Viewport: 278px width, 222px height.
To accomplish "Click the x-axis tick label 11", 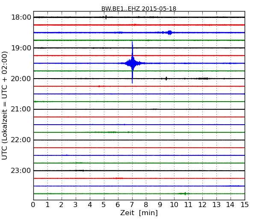I will (188, 205).
